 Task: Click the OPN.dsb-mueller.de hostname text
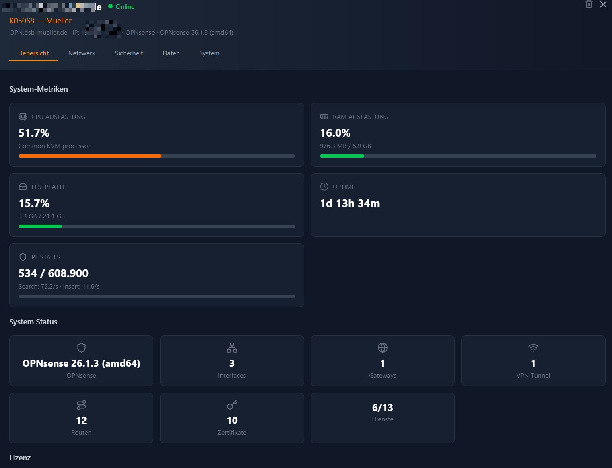[x=38, y=33]
